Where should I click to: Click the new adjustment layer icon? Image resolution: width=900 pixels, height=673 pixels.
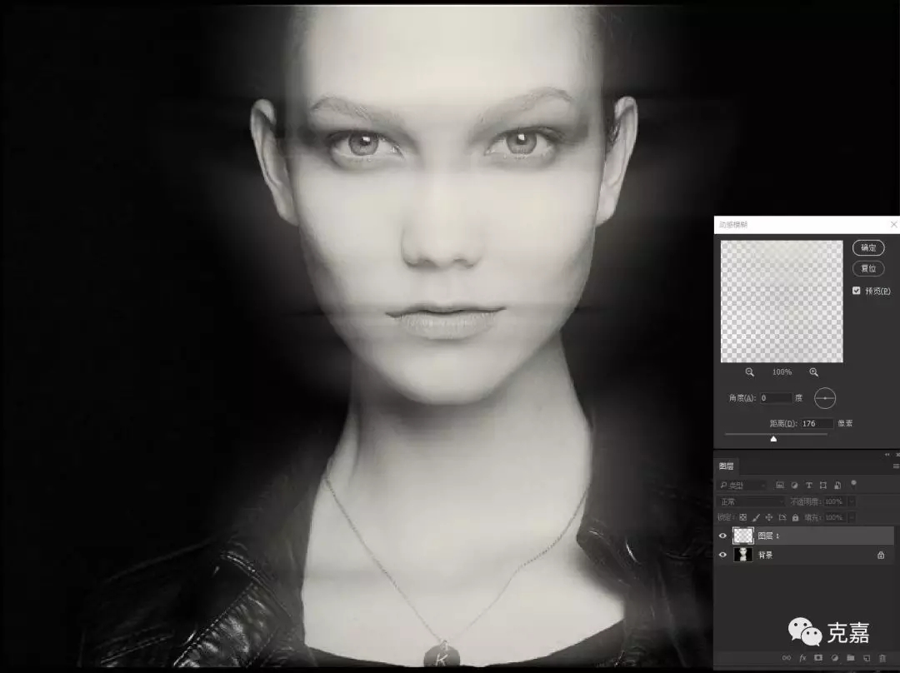click(x=834, y=657)
